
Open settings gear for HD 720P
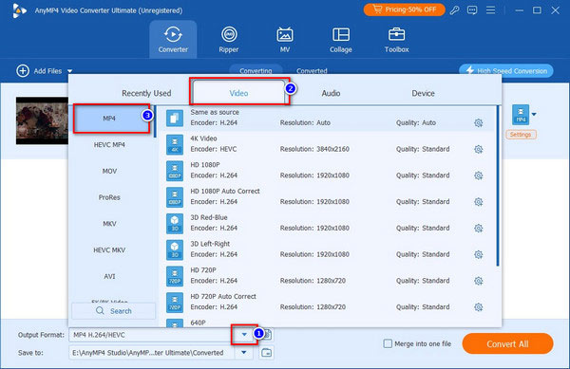tap(479, 281)
